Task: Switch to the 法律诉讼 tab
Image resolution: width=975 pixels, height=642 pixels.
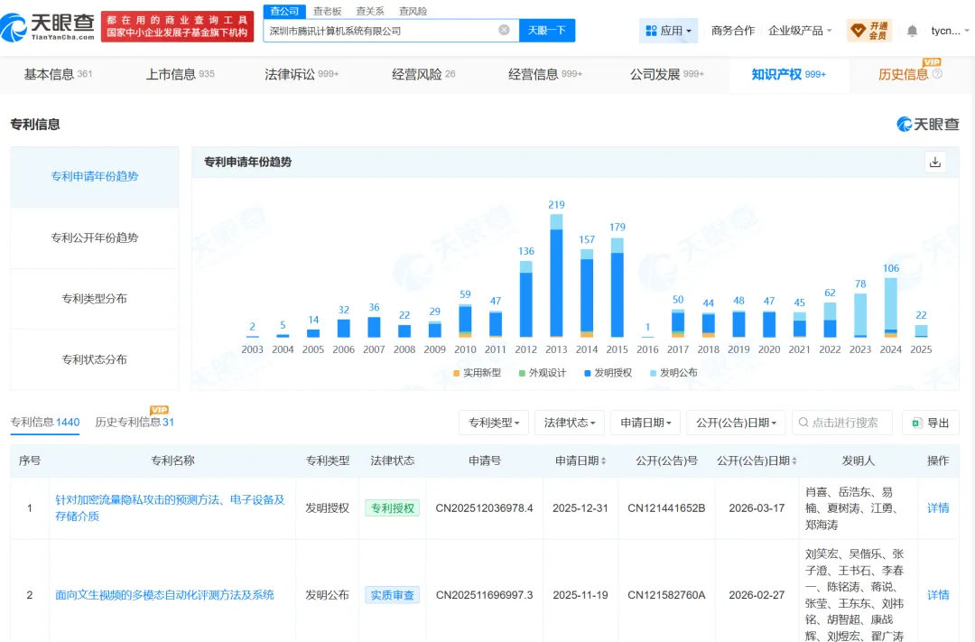Action: click(x=302, y=75)
